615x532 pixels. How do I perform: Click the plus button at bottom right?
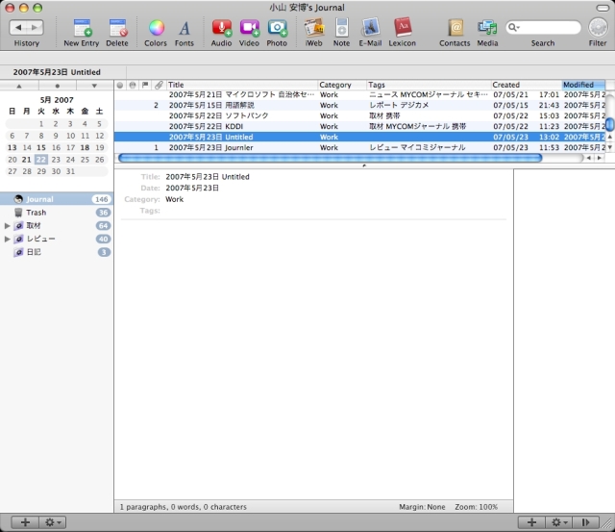point(531,522)
